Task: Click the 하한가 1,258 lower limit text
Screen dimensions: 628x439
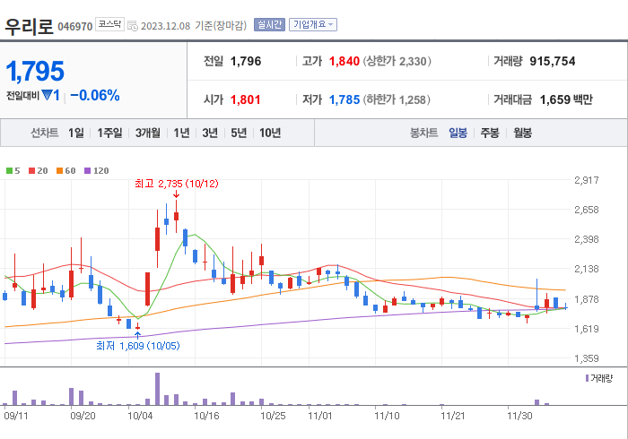Action: (x=397, y=99)
